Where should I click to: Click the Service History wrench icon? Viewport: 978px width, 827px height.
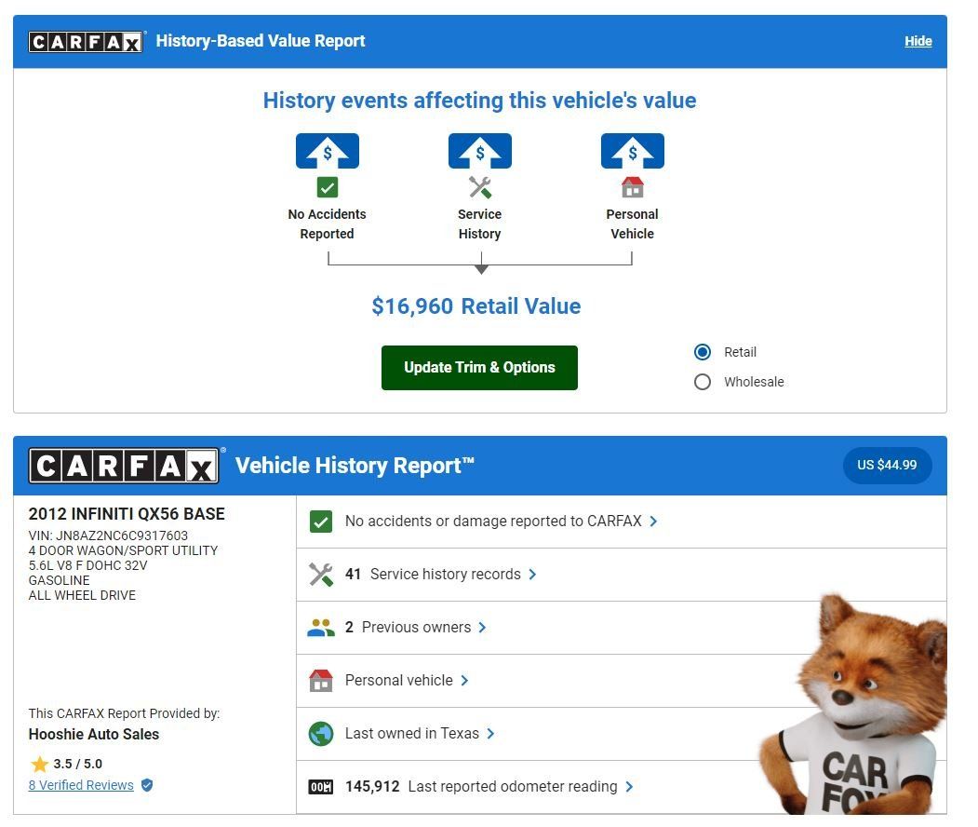pos(479,187)
